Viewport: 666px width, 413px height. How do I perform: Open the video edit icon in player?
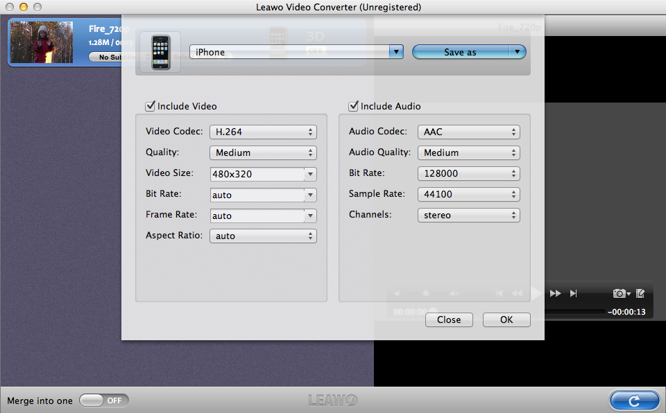point(640,293)
